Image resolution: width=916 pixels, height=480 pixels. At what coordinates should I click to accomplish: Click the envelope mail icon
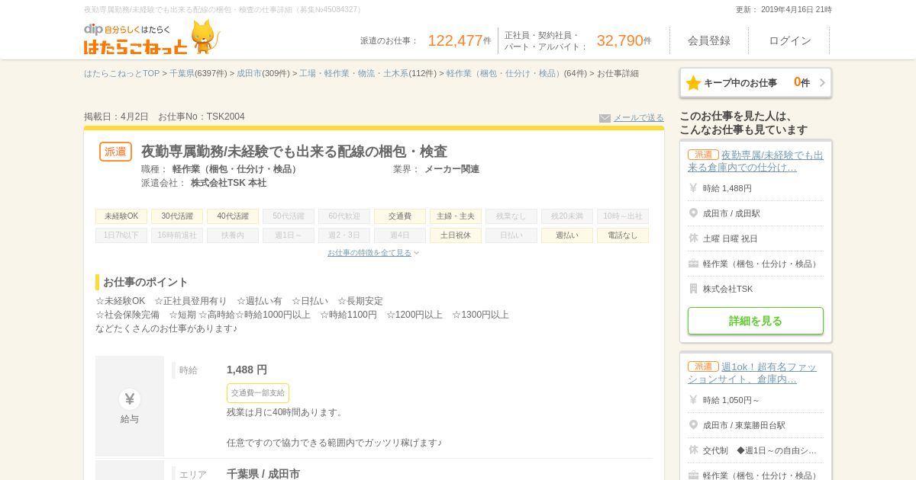(x=605, y=118)
